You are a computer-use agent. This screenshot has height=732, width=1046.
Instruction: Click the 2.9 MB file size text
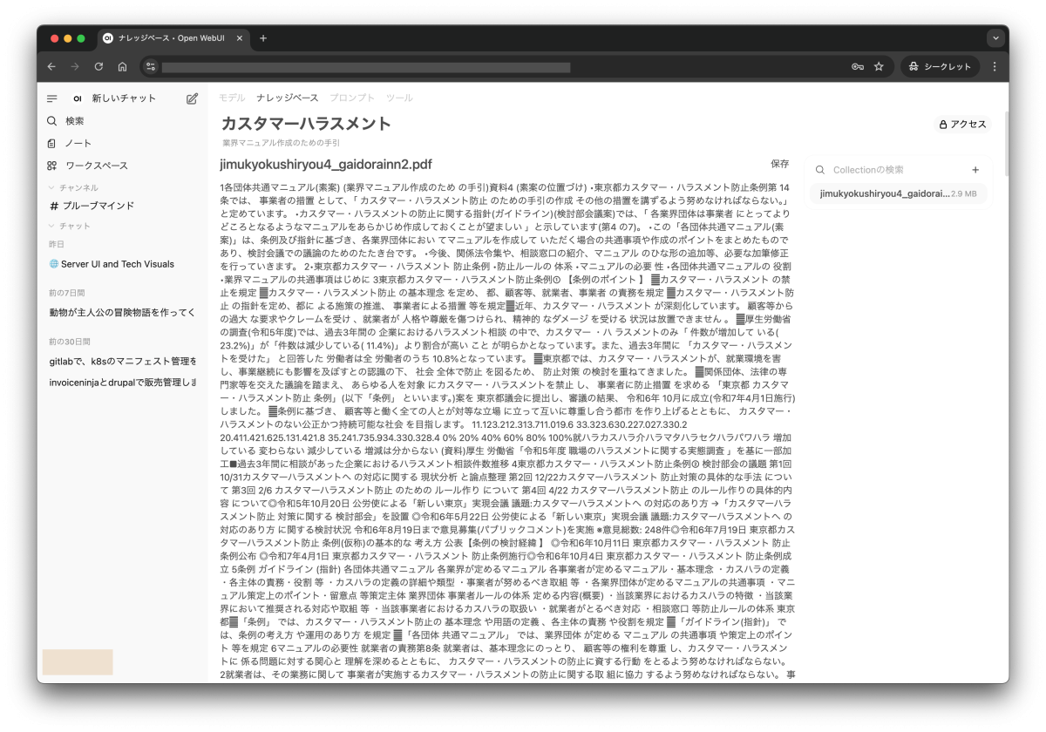click(x=964, y=193)
